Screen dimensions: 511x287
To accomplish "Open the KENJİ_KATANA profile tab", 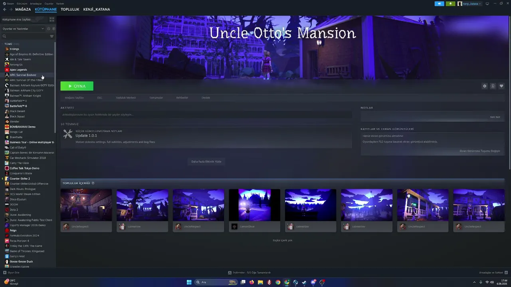I will (97, 10).
